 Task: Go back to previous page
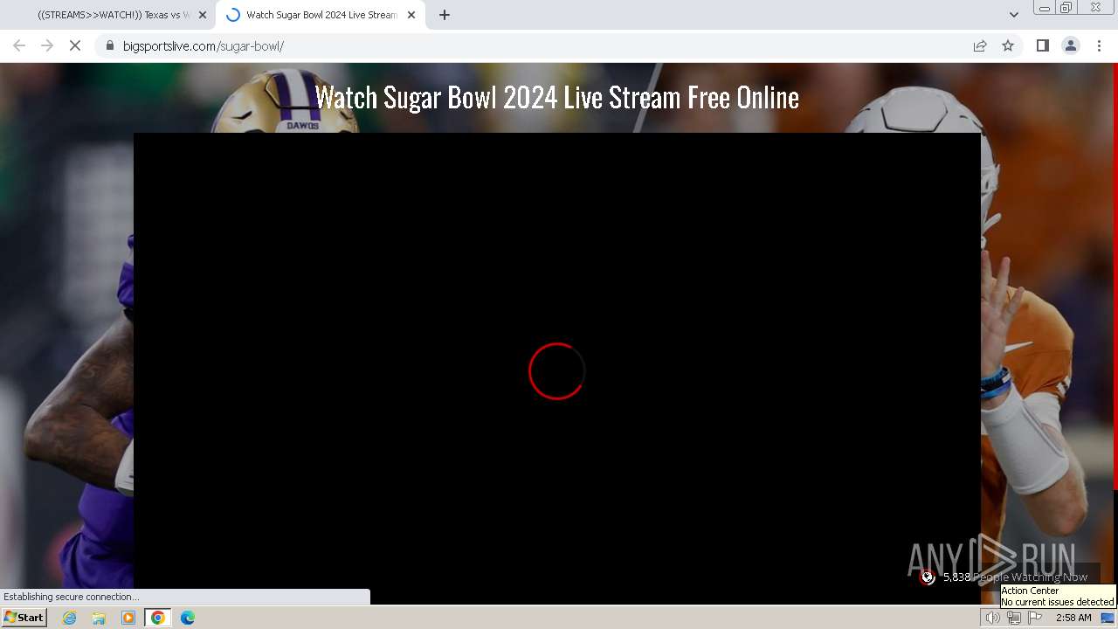(19, 45)
